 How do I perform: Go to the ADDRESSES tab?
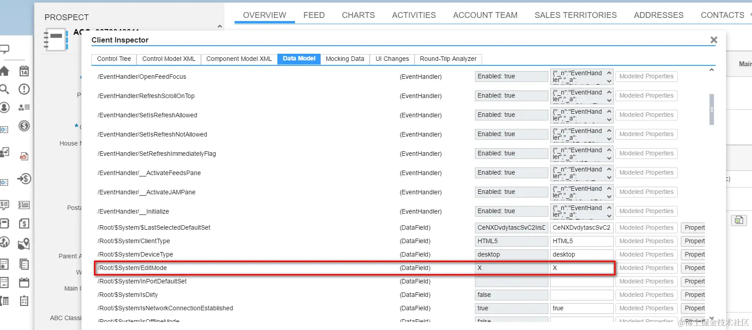tap(658, 15)
